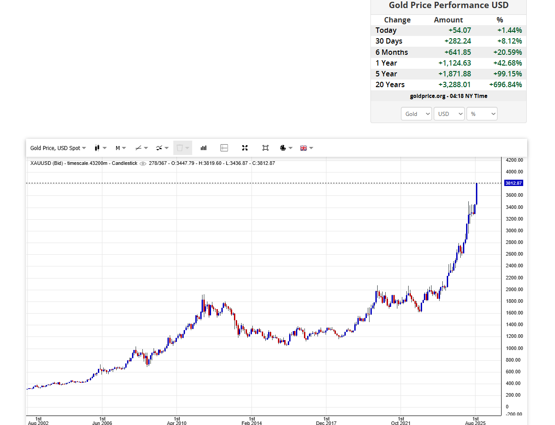This screenshot has width=555, height=425.
Task: Click the goldprice.org footer text
Action: pos(448,96)
